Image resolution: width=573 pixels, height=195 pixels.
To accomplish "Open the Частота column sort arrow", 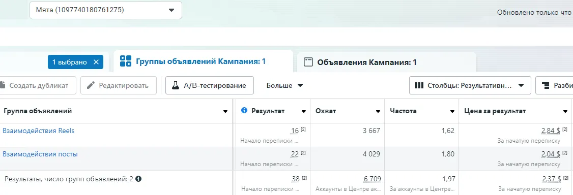I will (452, 112).
